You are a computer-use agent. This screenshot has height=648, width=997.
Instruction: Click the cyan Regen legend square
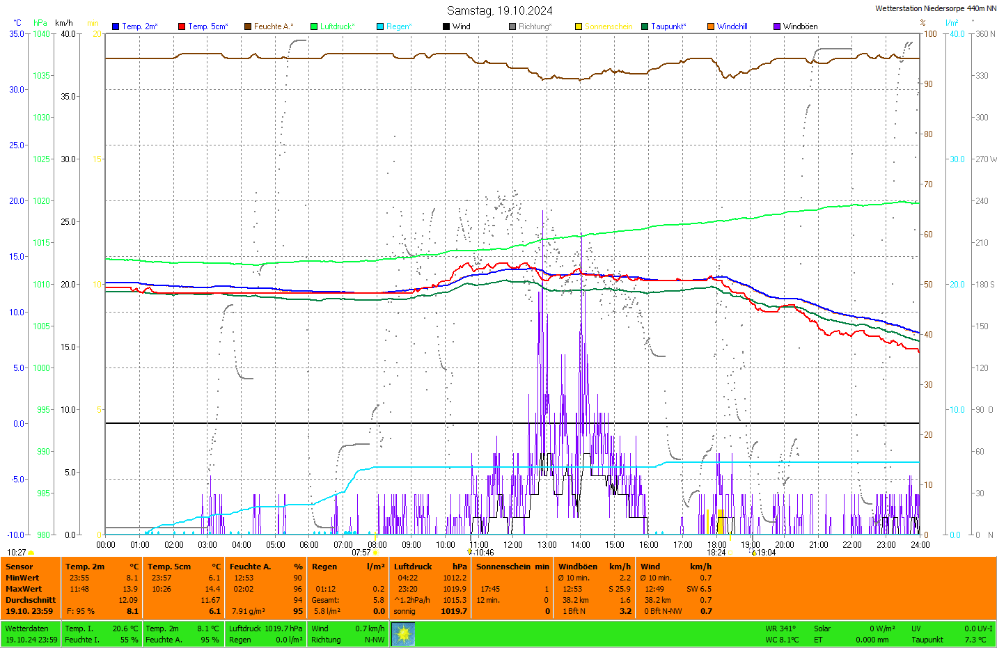click(x=380, y=26)
